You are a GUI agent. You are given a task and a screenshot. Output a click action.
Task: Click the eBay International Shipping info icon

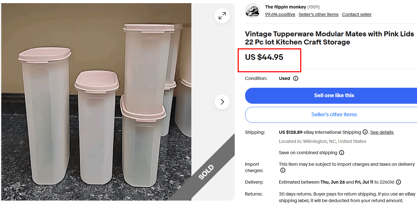365,132
